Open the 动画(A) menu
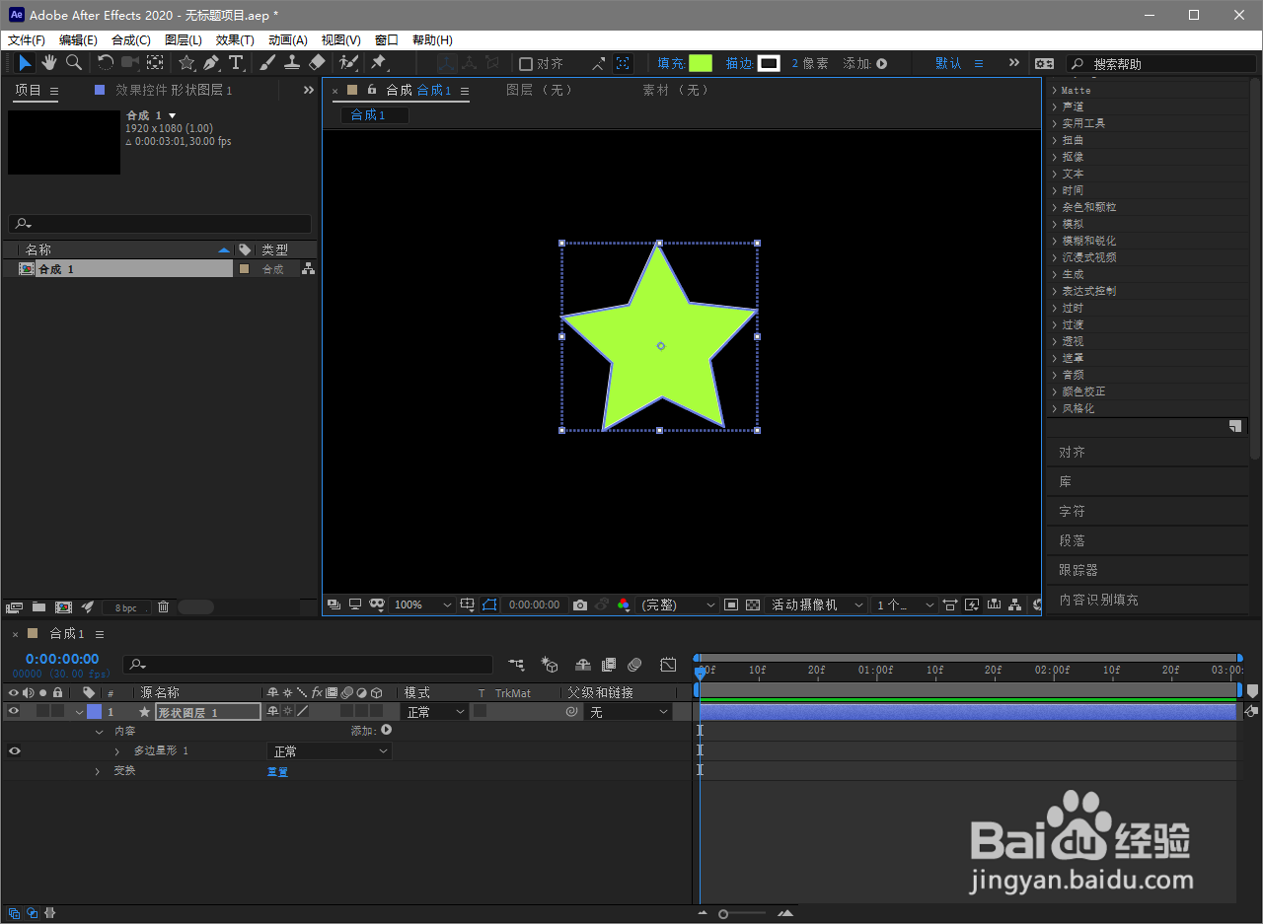 pos(288,40)
